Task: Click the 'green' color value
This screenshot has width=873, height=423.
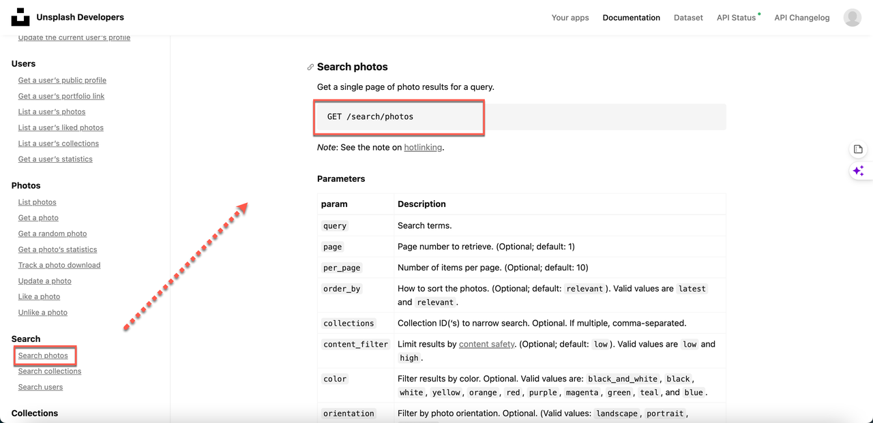Action: (619, 393)
